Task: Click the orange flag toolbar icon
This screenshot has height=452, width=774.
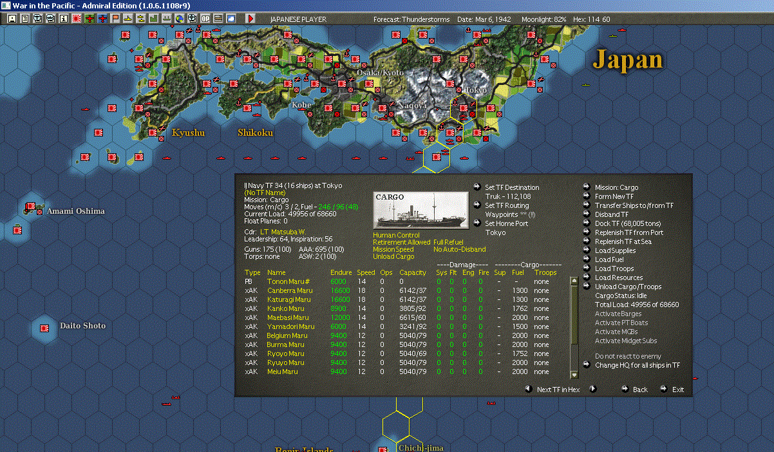Action: [x=115, y=19]
